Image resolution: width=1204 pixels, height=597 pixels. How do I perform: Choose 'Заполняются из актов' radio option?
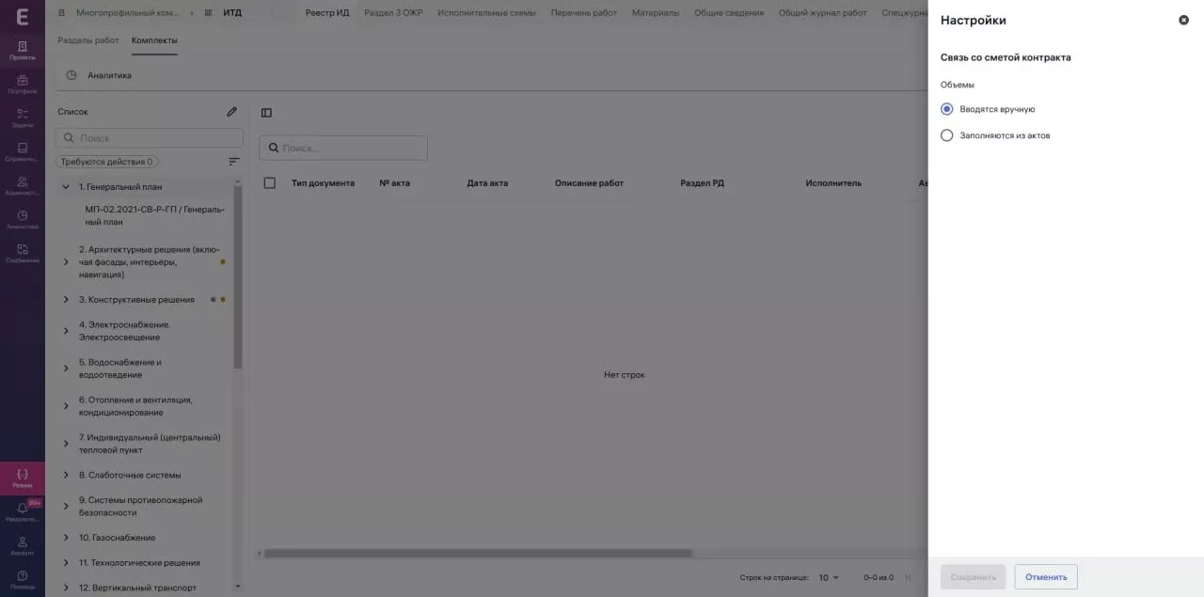(x=947, y=135)
